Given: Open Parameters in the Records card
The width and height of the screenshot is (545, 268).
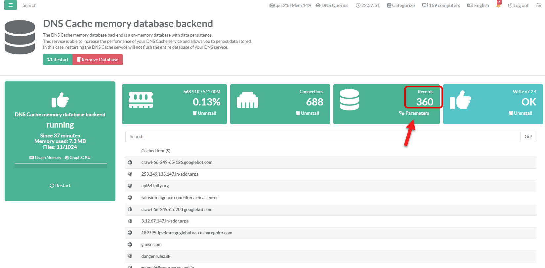Looking at the screenshot, I should tap(414, 113).
